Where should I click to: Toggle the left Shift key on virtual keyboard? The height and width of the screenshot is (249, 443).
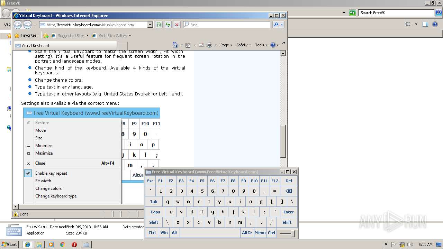coord(154,222)
